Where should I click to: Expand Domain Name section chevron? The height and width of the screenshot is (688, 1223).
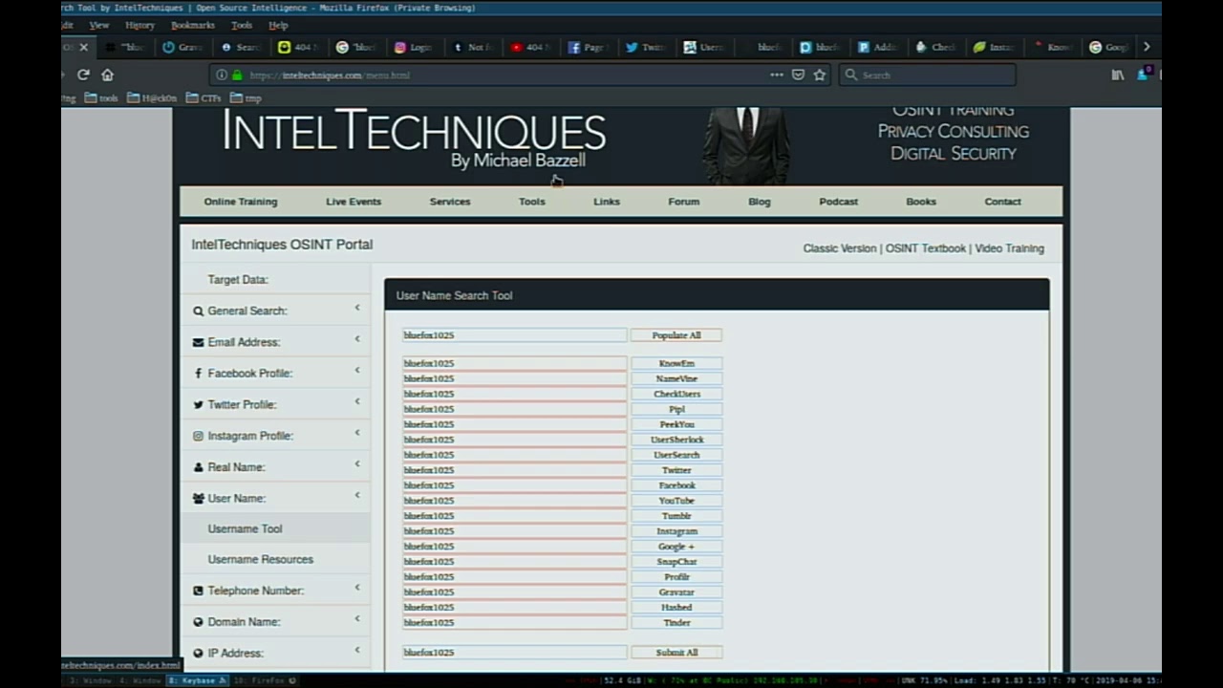[357, 618]
